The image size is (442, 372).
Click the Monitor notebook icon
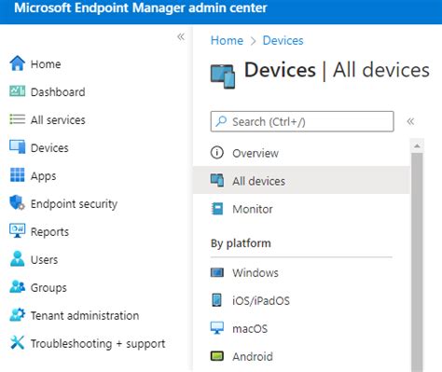click(x=217, y=209)
